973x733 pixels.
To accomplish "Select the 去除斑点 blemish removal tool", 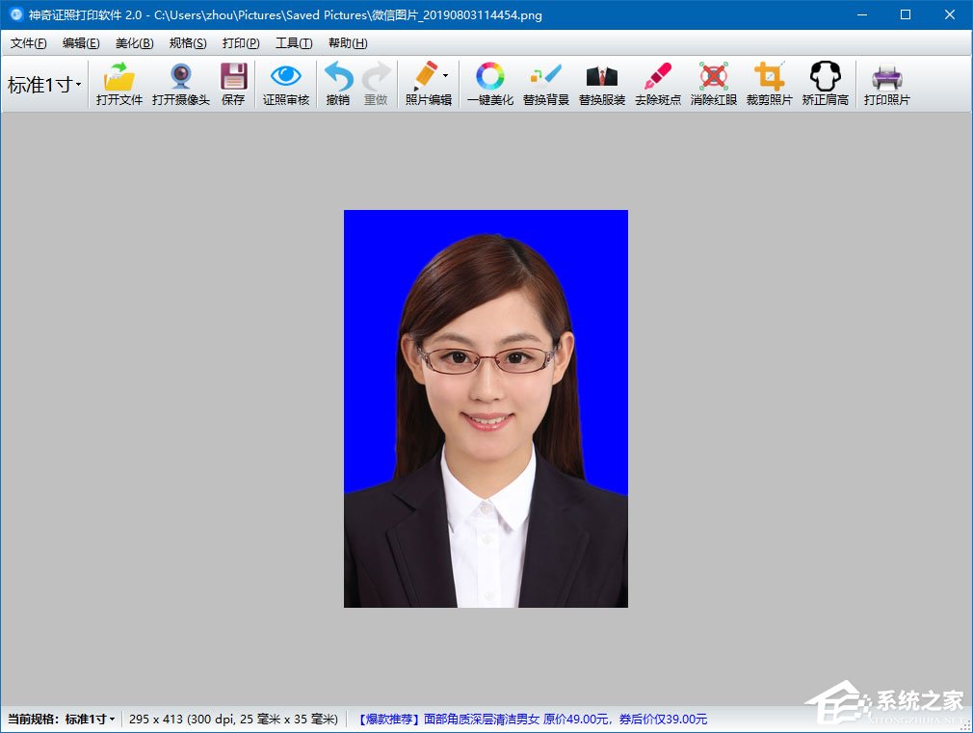I will (x=657, y=83).
